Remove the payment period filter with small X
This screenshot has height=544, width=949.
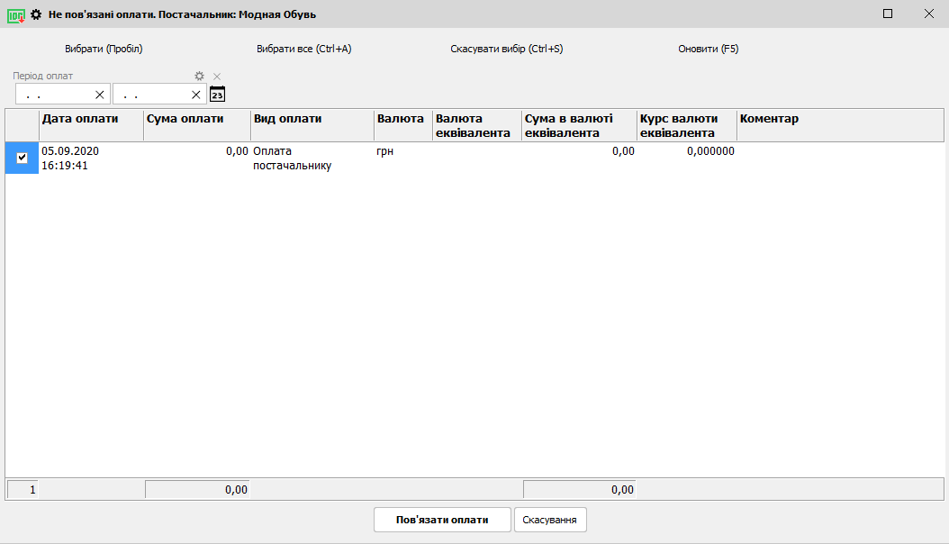tap(217, 77)
